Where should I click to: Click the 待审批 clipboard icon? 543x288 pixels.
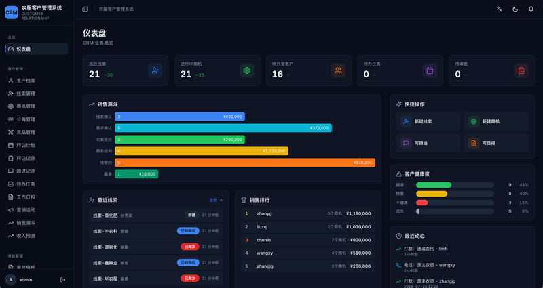521,70
